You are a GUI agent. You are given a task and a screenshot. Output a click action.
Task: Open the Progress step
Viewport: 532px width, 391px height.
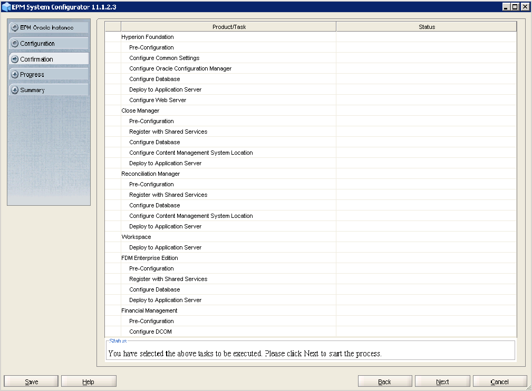[49, 75]
